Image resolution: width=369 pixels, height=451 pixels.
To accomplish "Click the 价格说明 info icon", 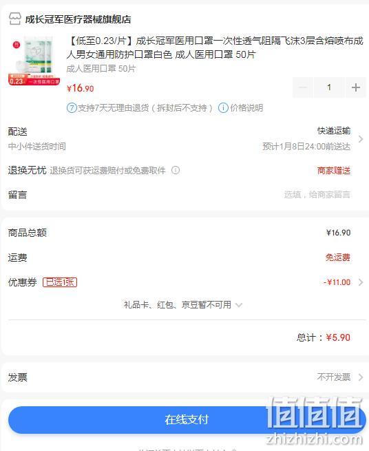I will (x=223, y=108).
